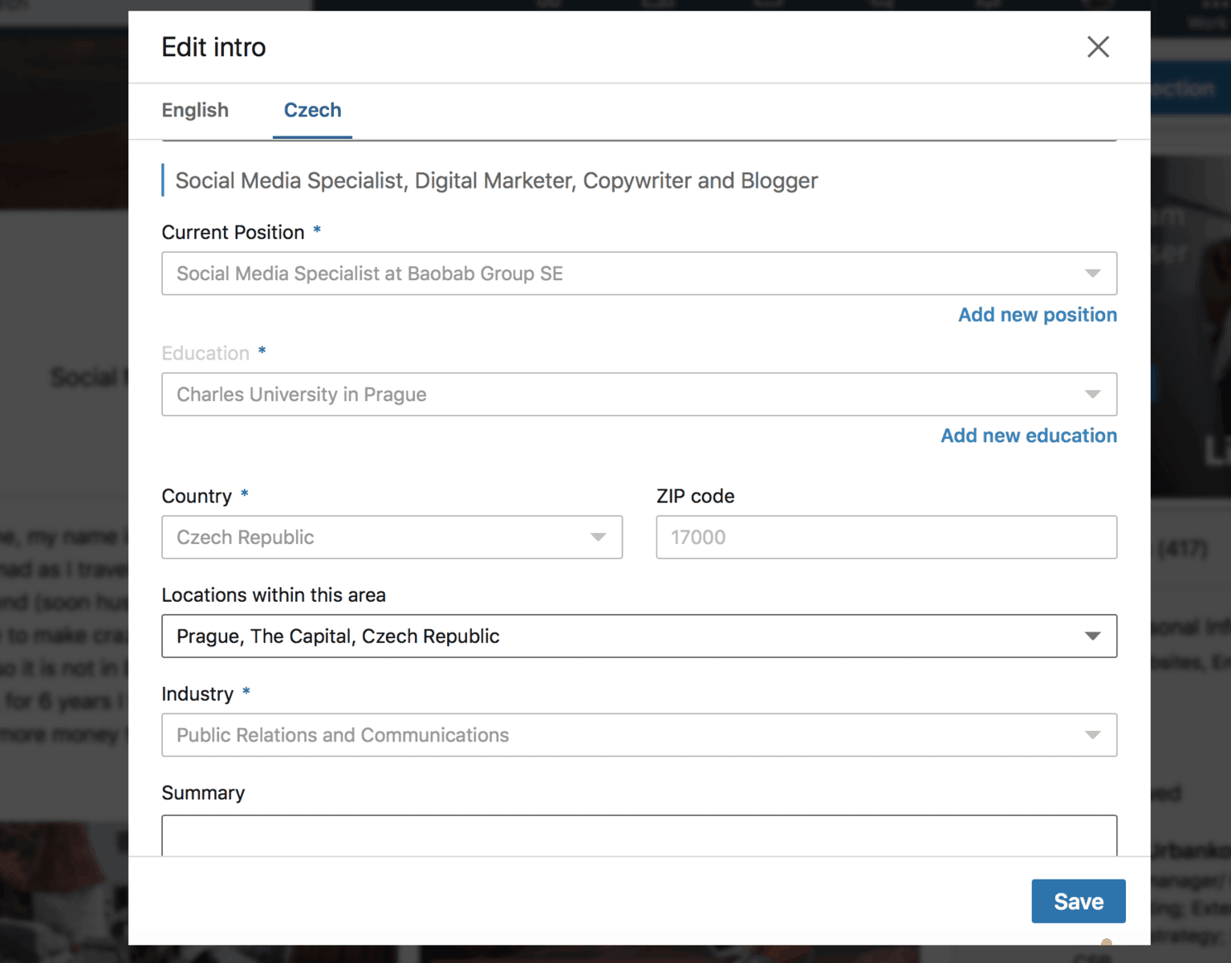Click the Country field label
The image size is (1231, 963).
[x=197, y=496]
